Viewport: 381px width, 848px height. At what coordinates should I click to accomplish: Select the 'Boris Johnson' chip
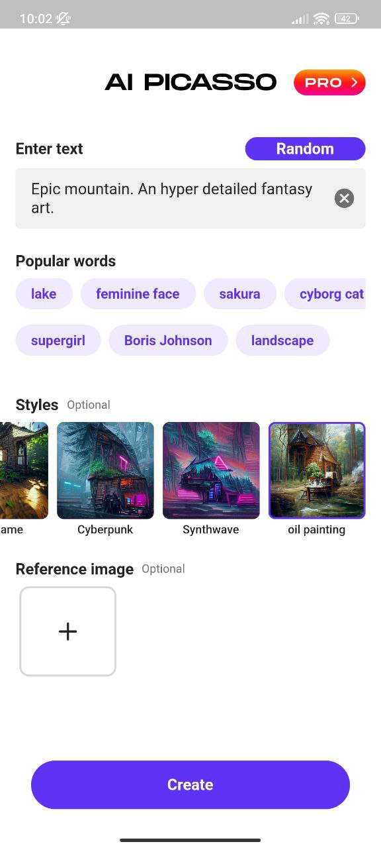click(167, 340)
